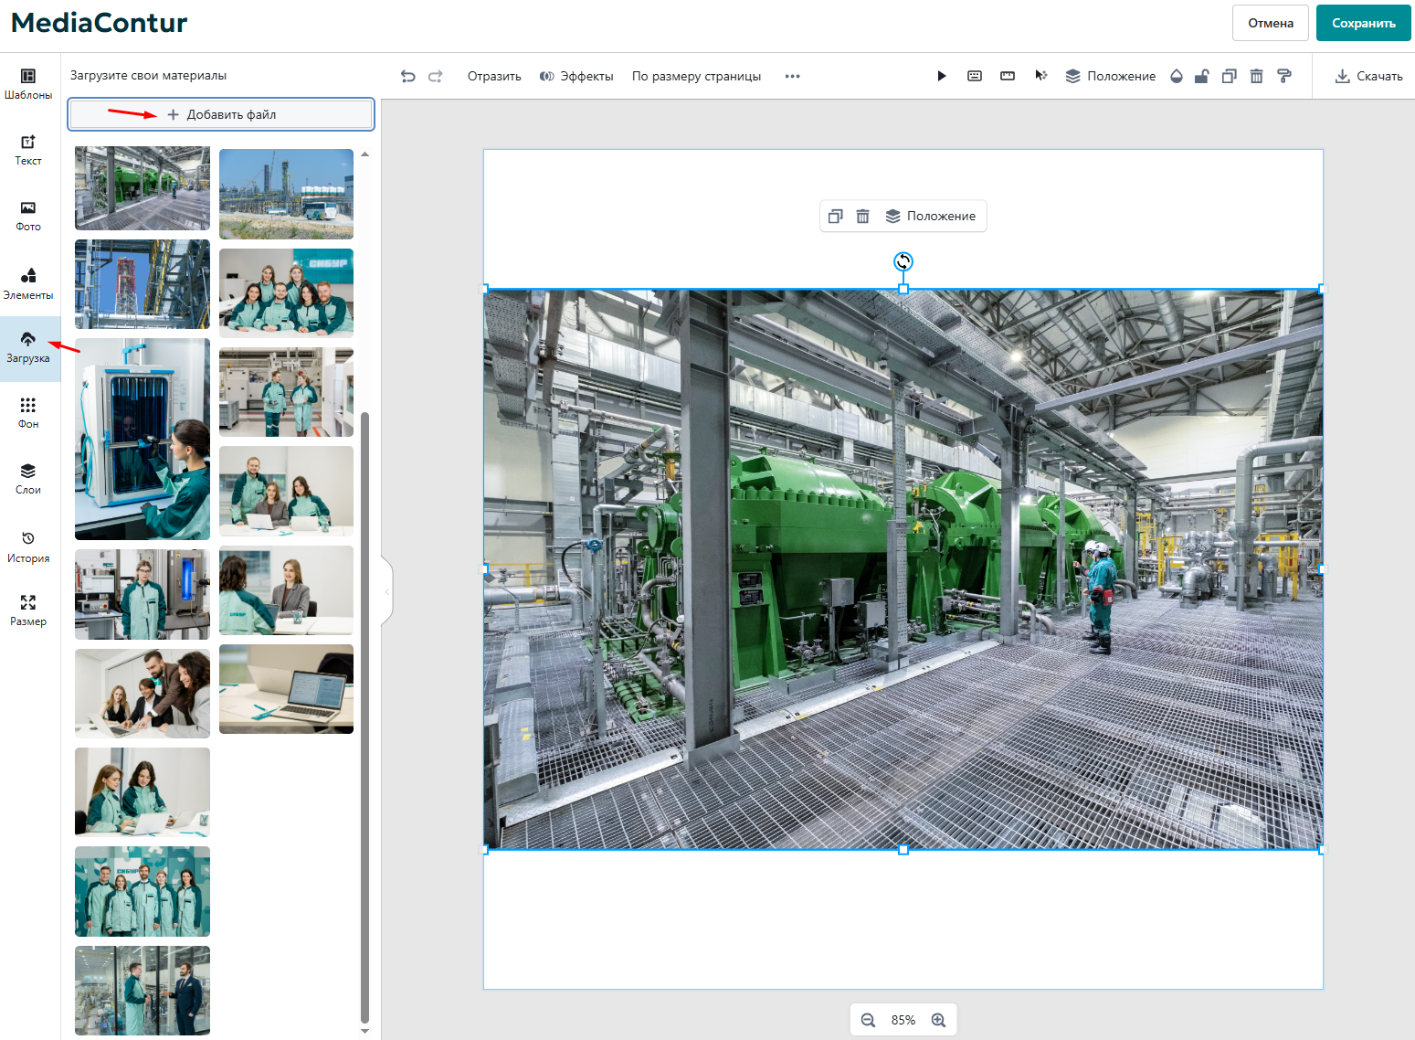Click the undo arrow icon
Screen dimensions: 1415x1040
408,76
